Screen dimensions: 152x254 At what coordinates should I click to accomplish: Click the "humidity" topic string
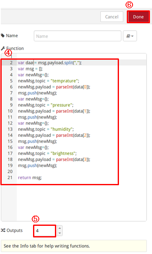[x=62, y=129]
